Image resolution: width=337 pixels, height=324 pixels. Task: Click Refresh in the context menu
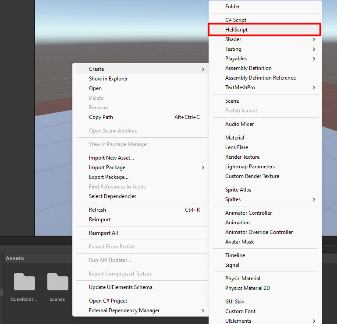97,210
